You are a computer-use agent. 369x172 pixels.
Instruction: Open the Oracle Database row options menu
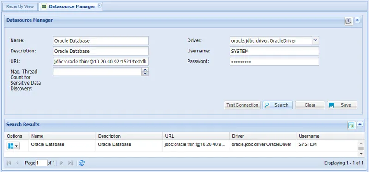coord(13,146)
